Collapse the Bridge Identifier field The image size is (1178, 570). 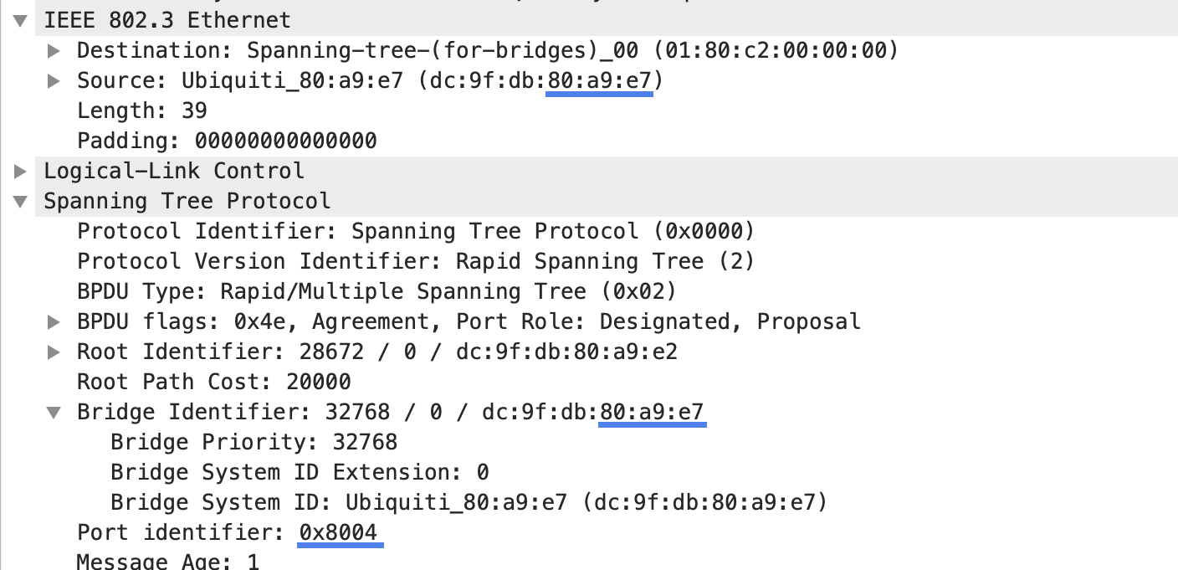tap(54, 413)
